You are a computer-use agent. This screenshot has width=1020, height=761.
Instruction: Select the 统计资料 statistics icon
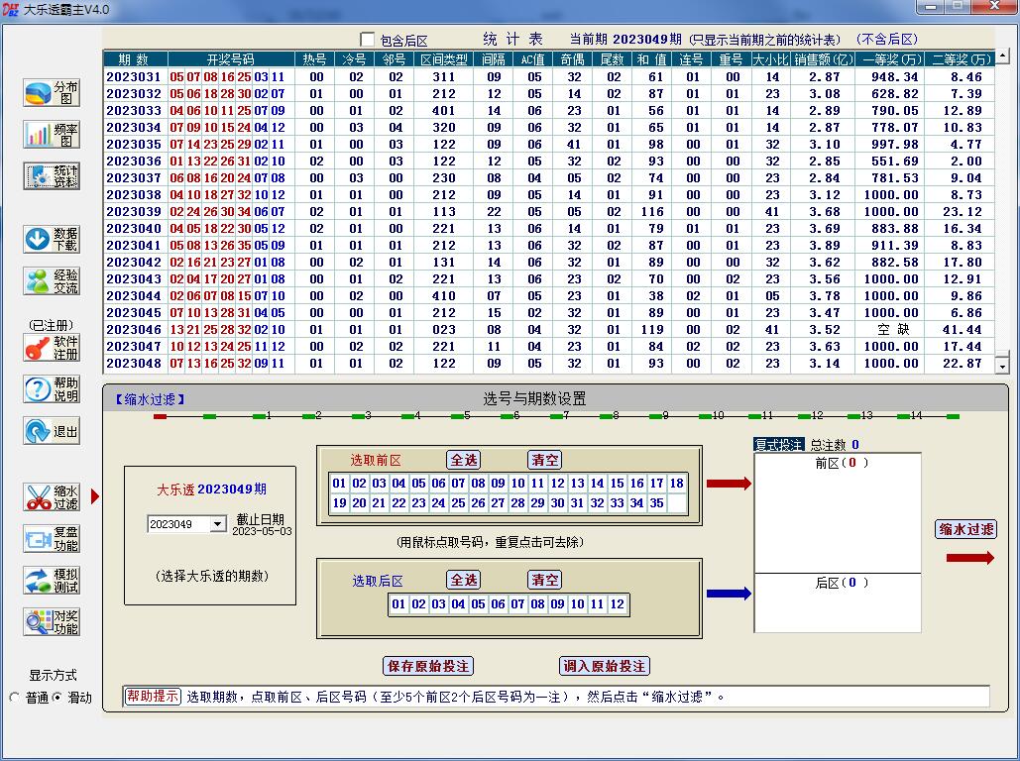[x=52, y=176]
